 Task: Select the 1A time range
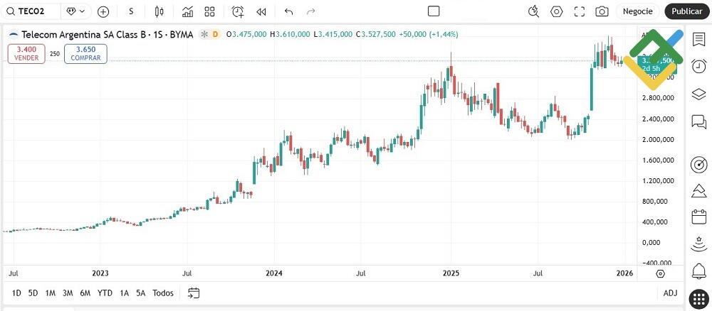point(124,293)
